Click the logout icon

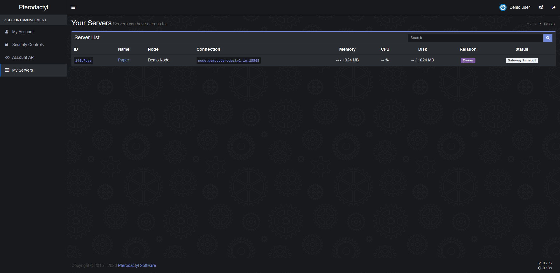coord(553,7)
